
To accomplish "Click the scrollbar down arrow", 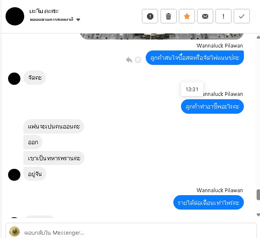I will [258, 215].
